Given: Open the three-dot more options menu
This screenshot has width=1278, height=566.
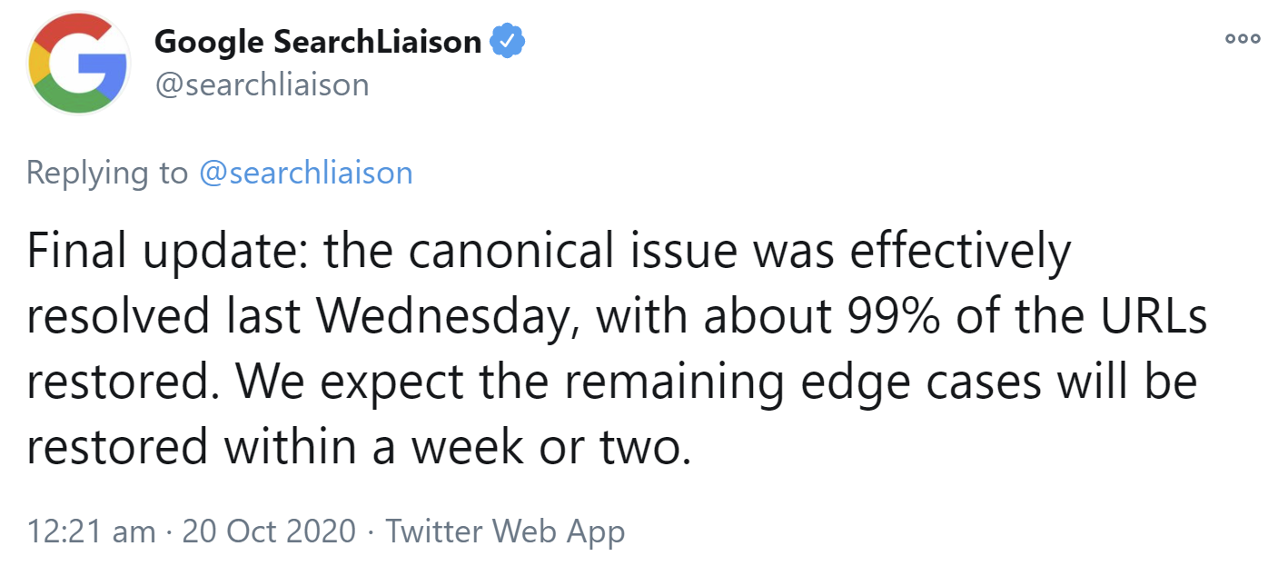Looking at the screenshot, I should point(1243,39).
